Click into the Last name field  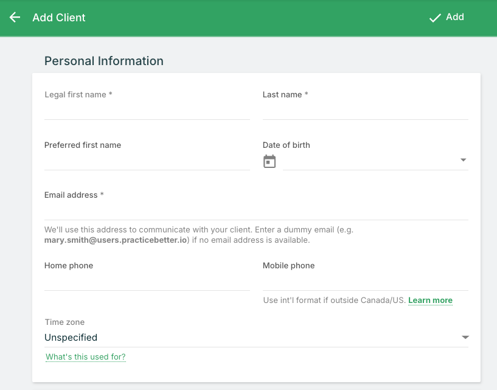tap(365, 111)
